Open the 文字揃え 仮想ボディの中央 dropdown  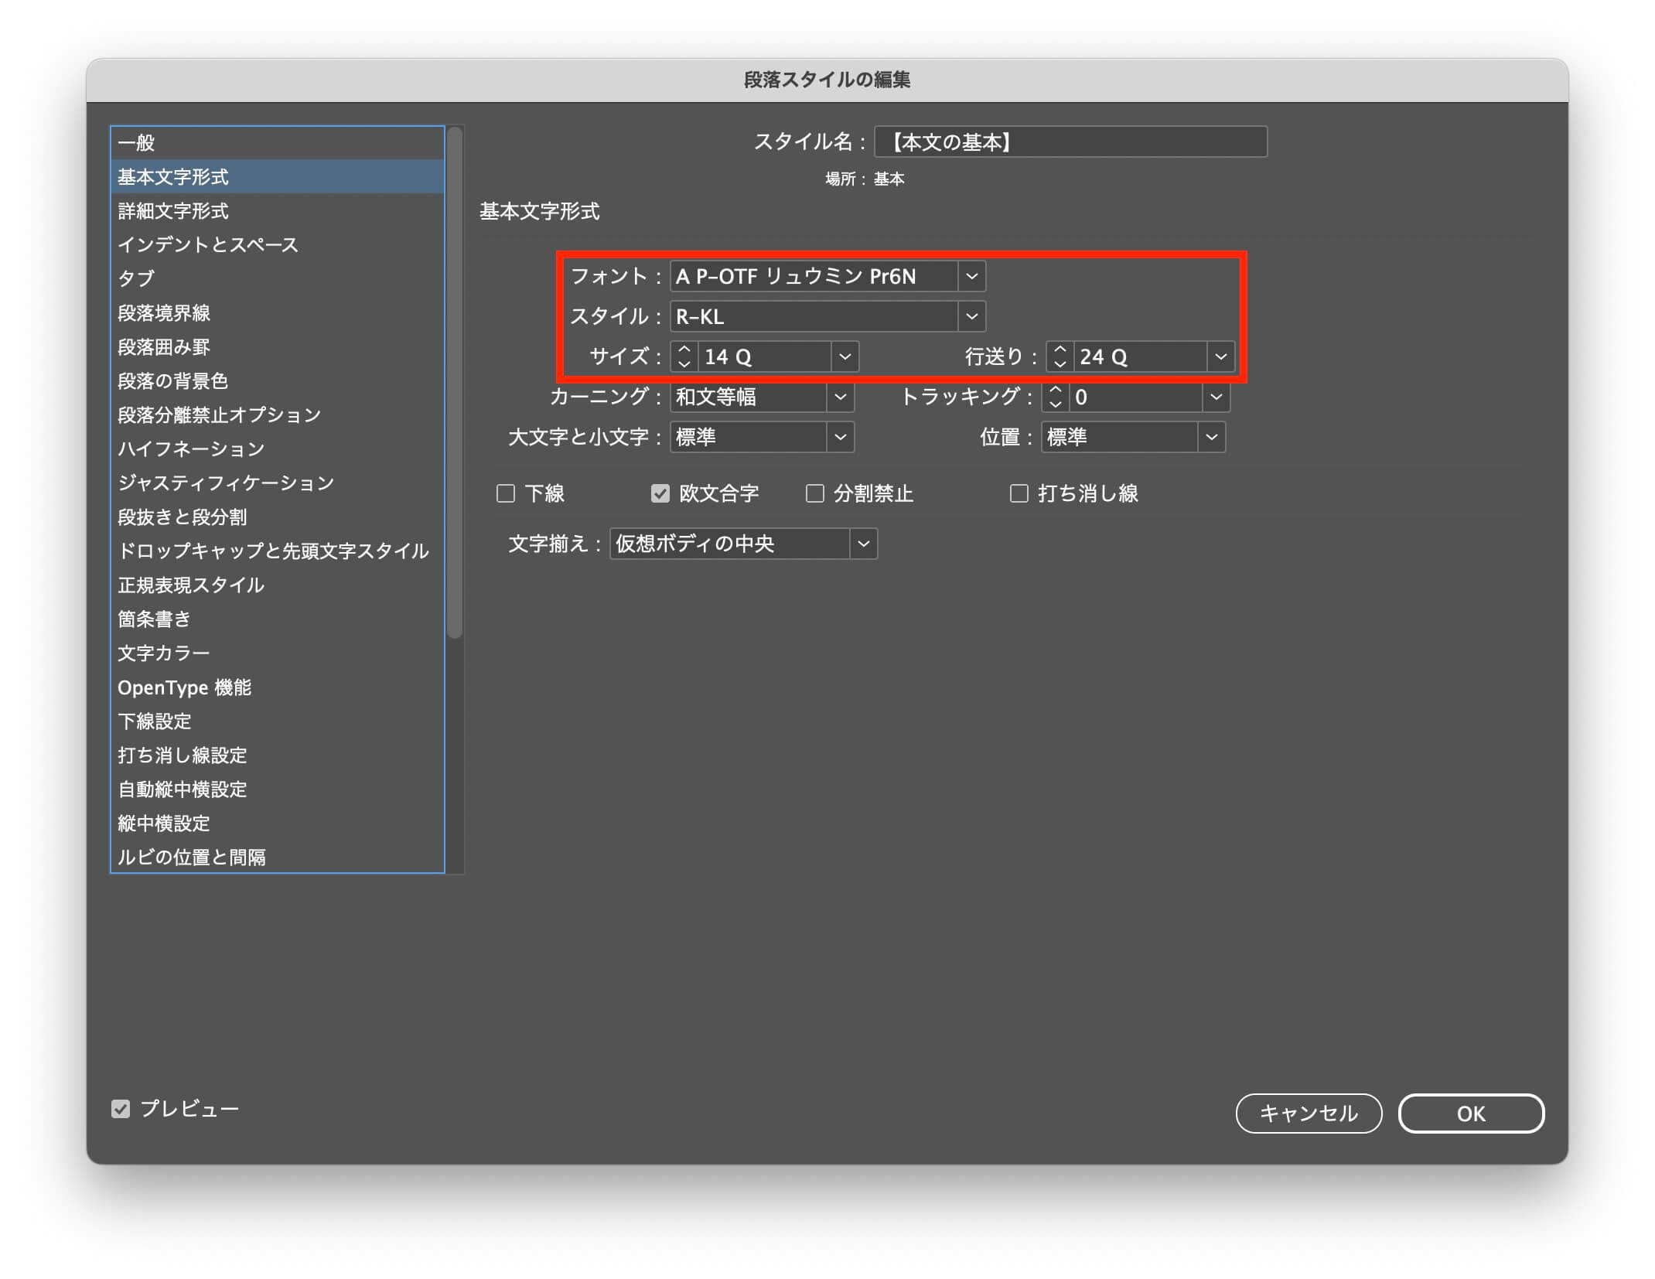coord(863,544)
